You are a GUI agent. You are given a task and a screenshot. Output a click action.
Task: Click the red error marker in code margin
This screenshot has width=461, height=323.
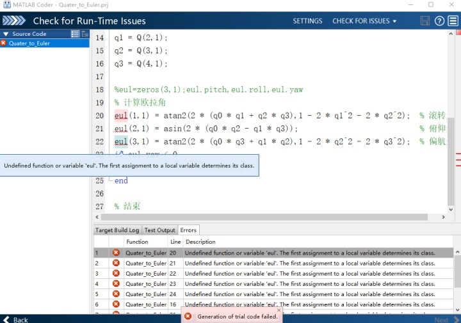(458, 32)
